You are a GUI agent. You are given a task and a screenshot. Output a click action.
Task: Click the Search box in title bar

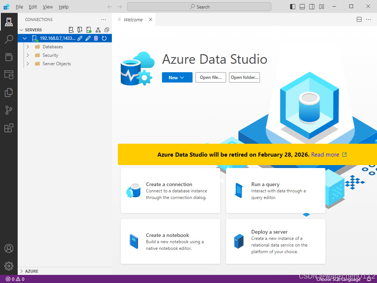coord(199,7)
